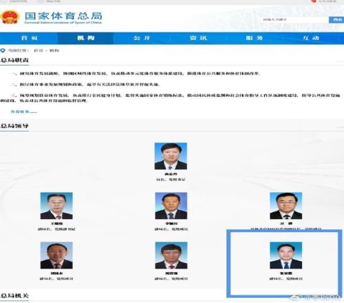Click the 机构 breadcrumb link

(54, 50)
